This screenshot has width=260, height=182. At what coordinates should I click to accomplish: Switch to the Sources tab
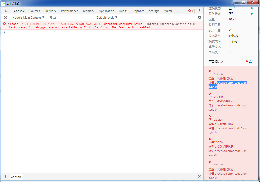tap(35, 11)
